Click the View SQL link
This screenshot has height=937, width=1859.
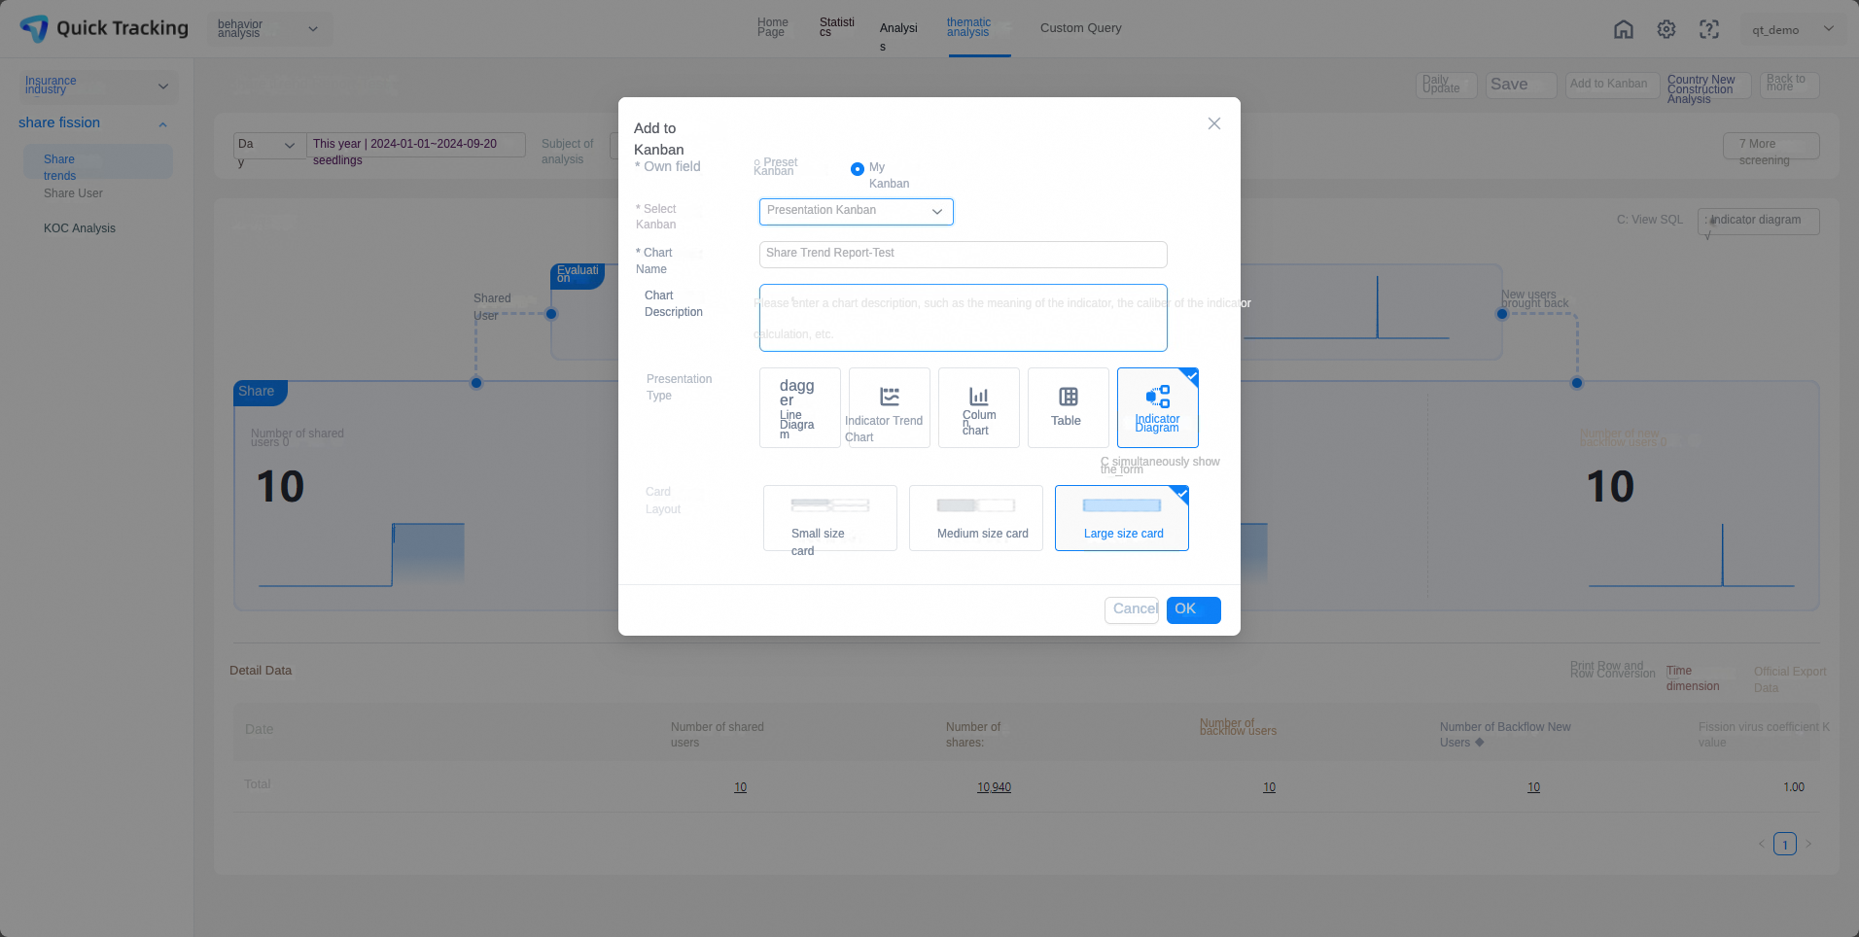pyautogui.click(x=1650, y=220)
